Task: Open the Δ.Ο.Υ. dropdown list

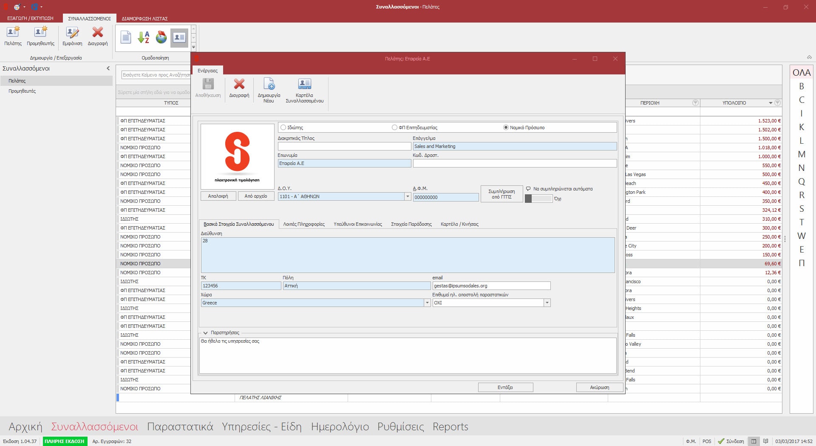Action: pos(407,196)
